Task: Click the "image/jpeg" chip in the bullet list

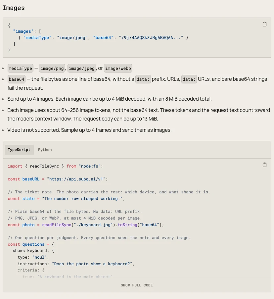Action: click(x=81, y=68)
